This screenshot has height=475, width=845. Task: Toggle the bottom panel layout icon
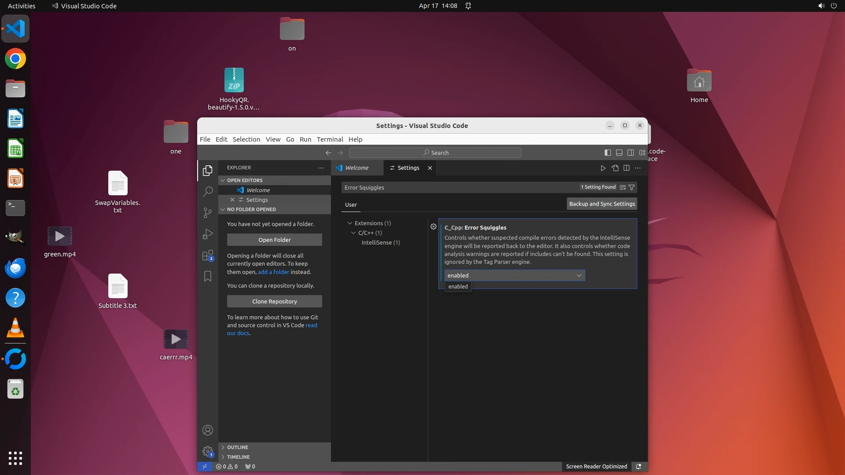[619, 153]
